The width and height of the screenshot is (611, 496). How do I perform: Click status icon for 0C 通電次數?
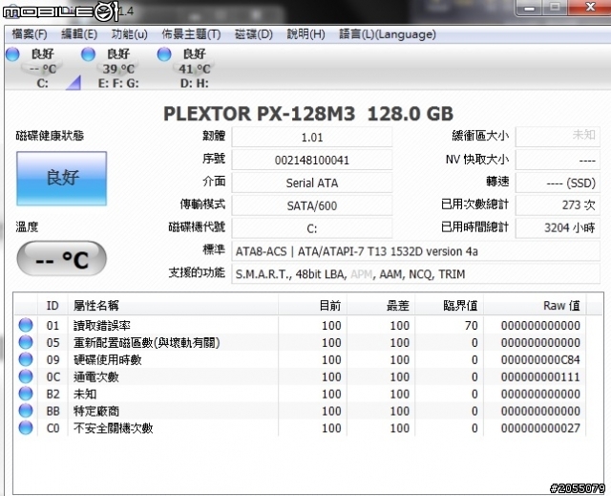coord(26,377)
